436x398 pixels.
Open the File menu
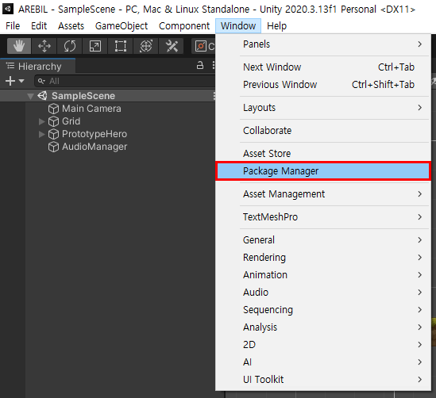pyautogui.click(x=13, y=26)
